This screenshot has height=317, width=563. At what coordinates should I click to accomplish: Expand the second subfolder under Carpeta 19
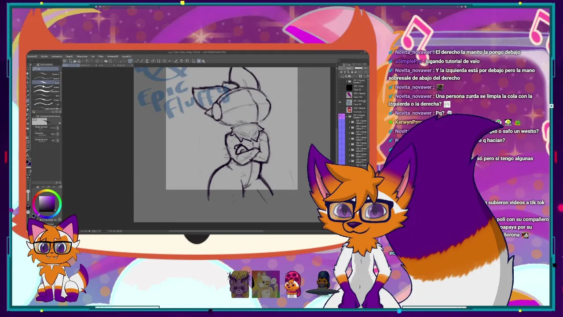coord(350,128)
